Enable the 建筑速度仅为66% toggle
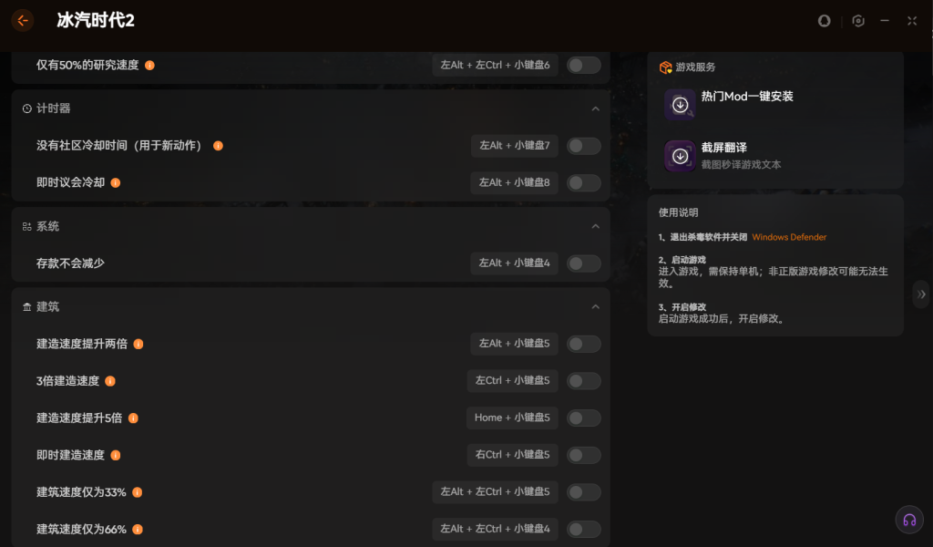Screen dimensions: 933x547 (583, 529)
